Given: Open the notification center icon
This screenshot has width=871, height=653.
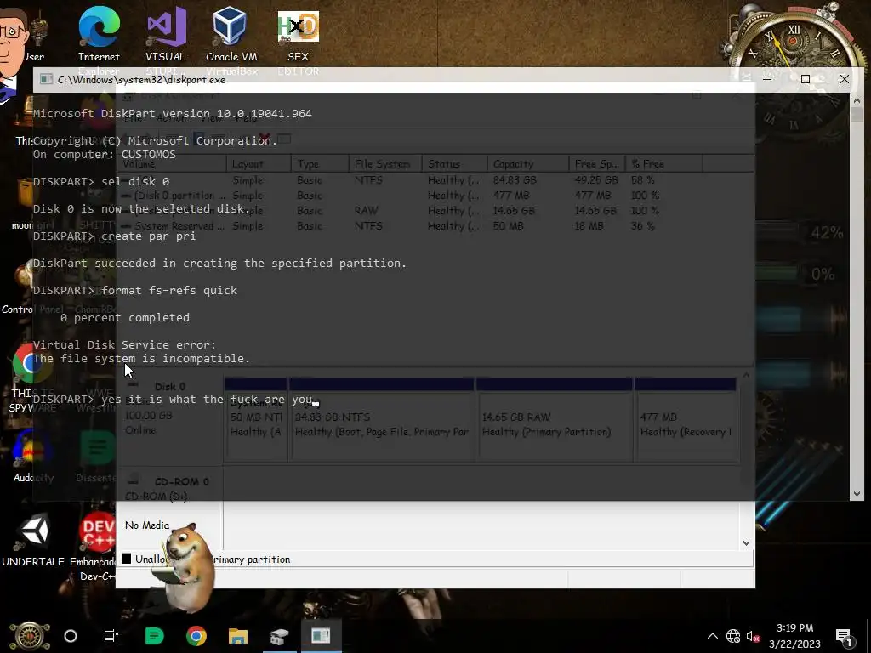Looking at the screenshot, I should click(845, 636).
